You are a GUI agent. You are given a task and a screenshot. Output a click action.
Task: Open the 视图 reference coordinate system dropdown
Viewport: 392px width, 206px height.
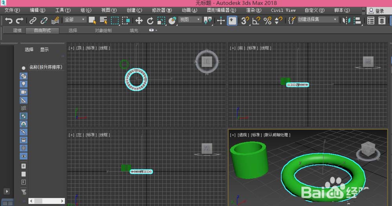pos(190,20)
